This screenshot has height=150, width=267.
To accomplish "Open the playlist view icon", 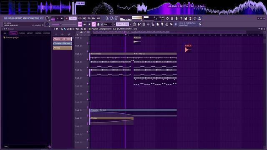I will [134, 24].
